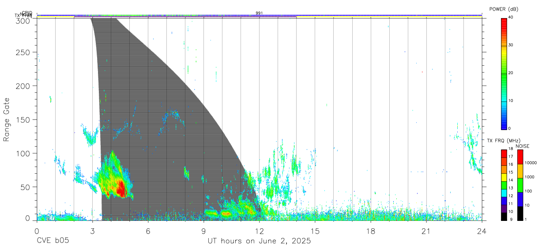
Task: Click the green 13–14 MHz TX FRQ swatch
Action: [504, 185]
